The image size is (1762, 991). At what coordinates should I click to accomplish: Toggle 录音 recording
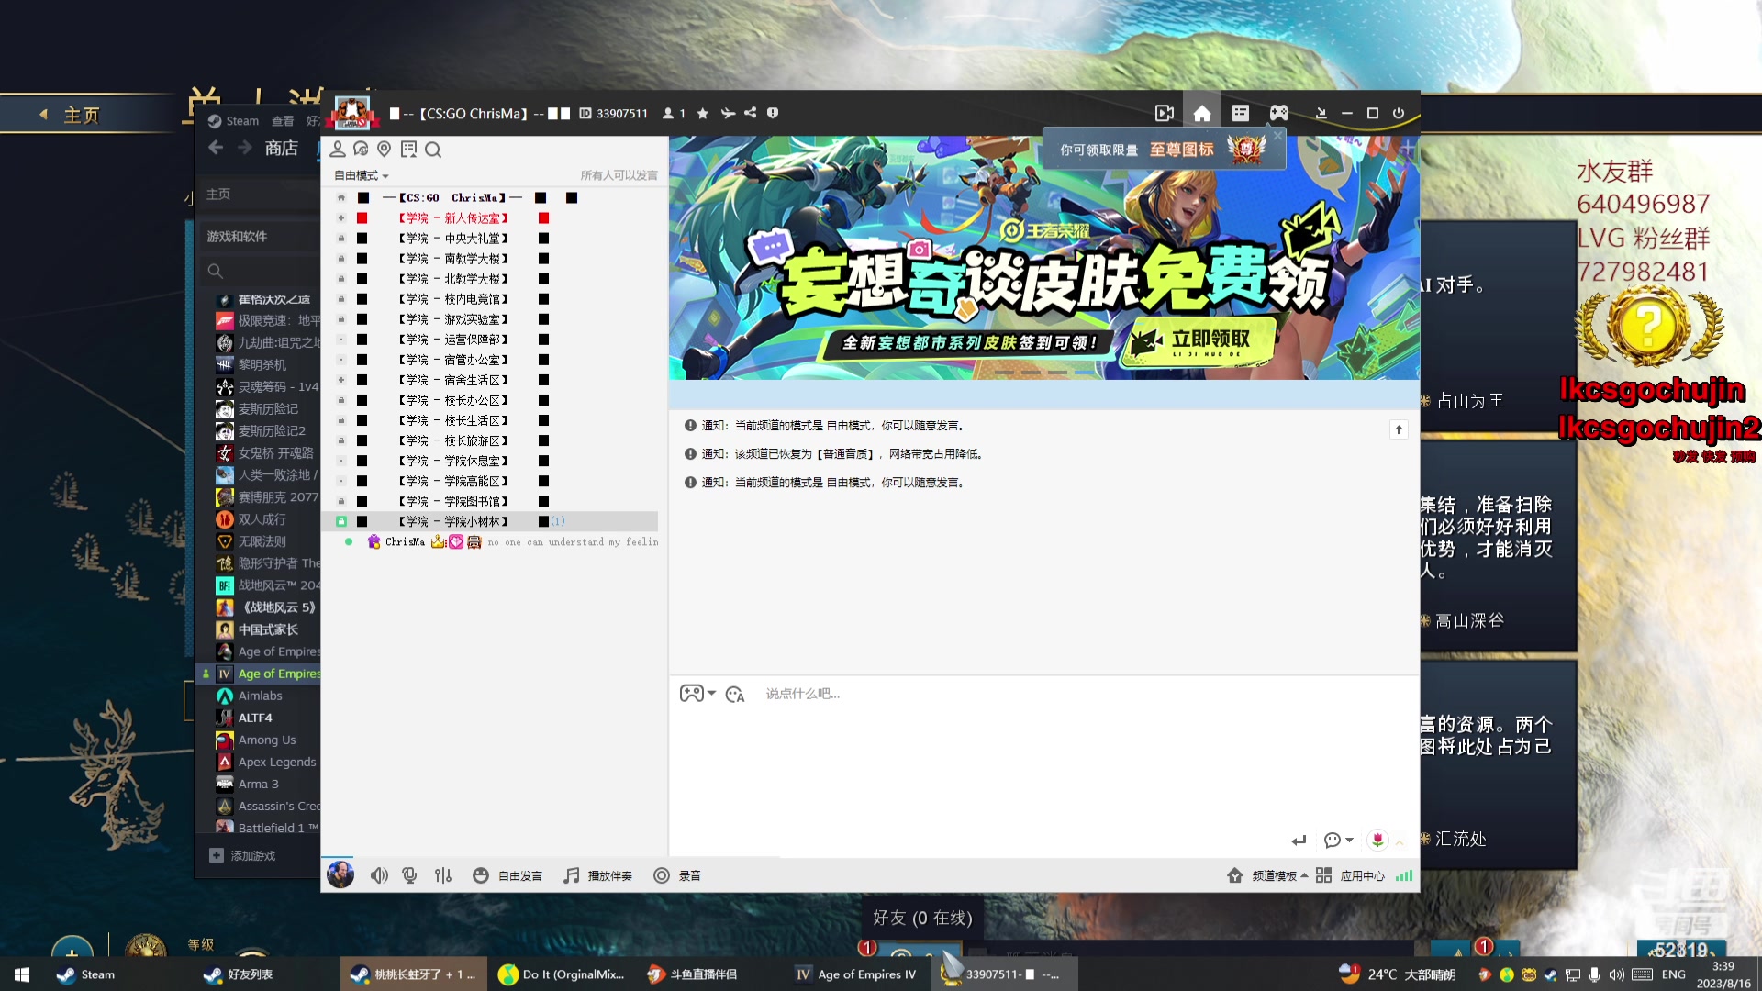677,875
